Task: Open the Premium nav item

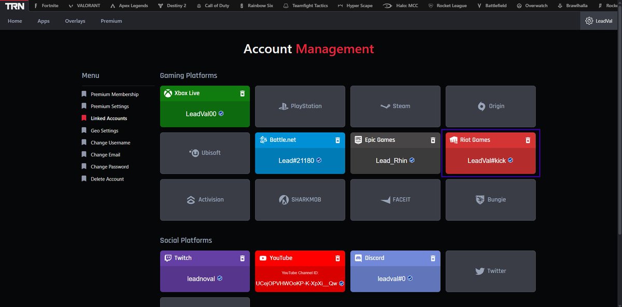Action: [x=111, y=21]
